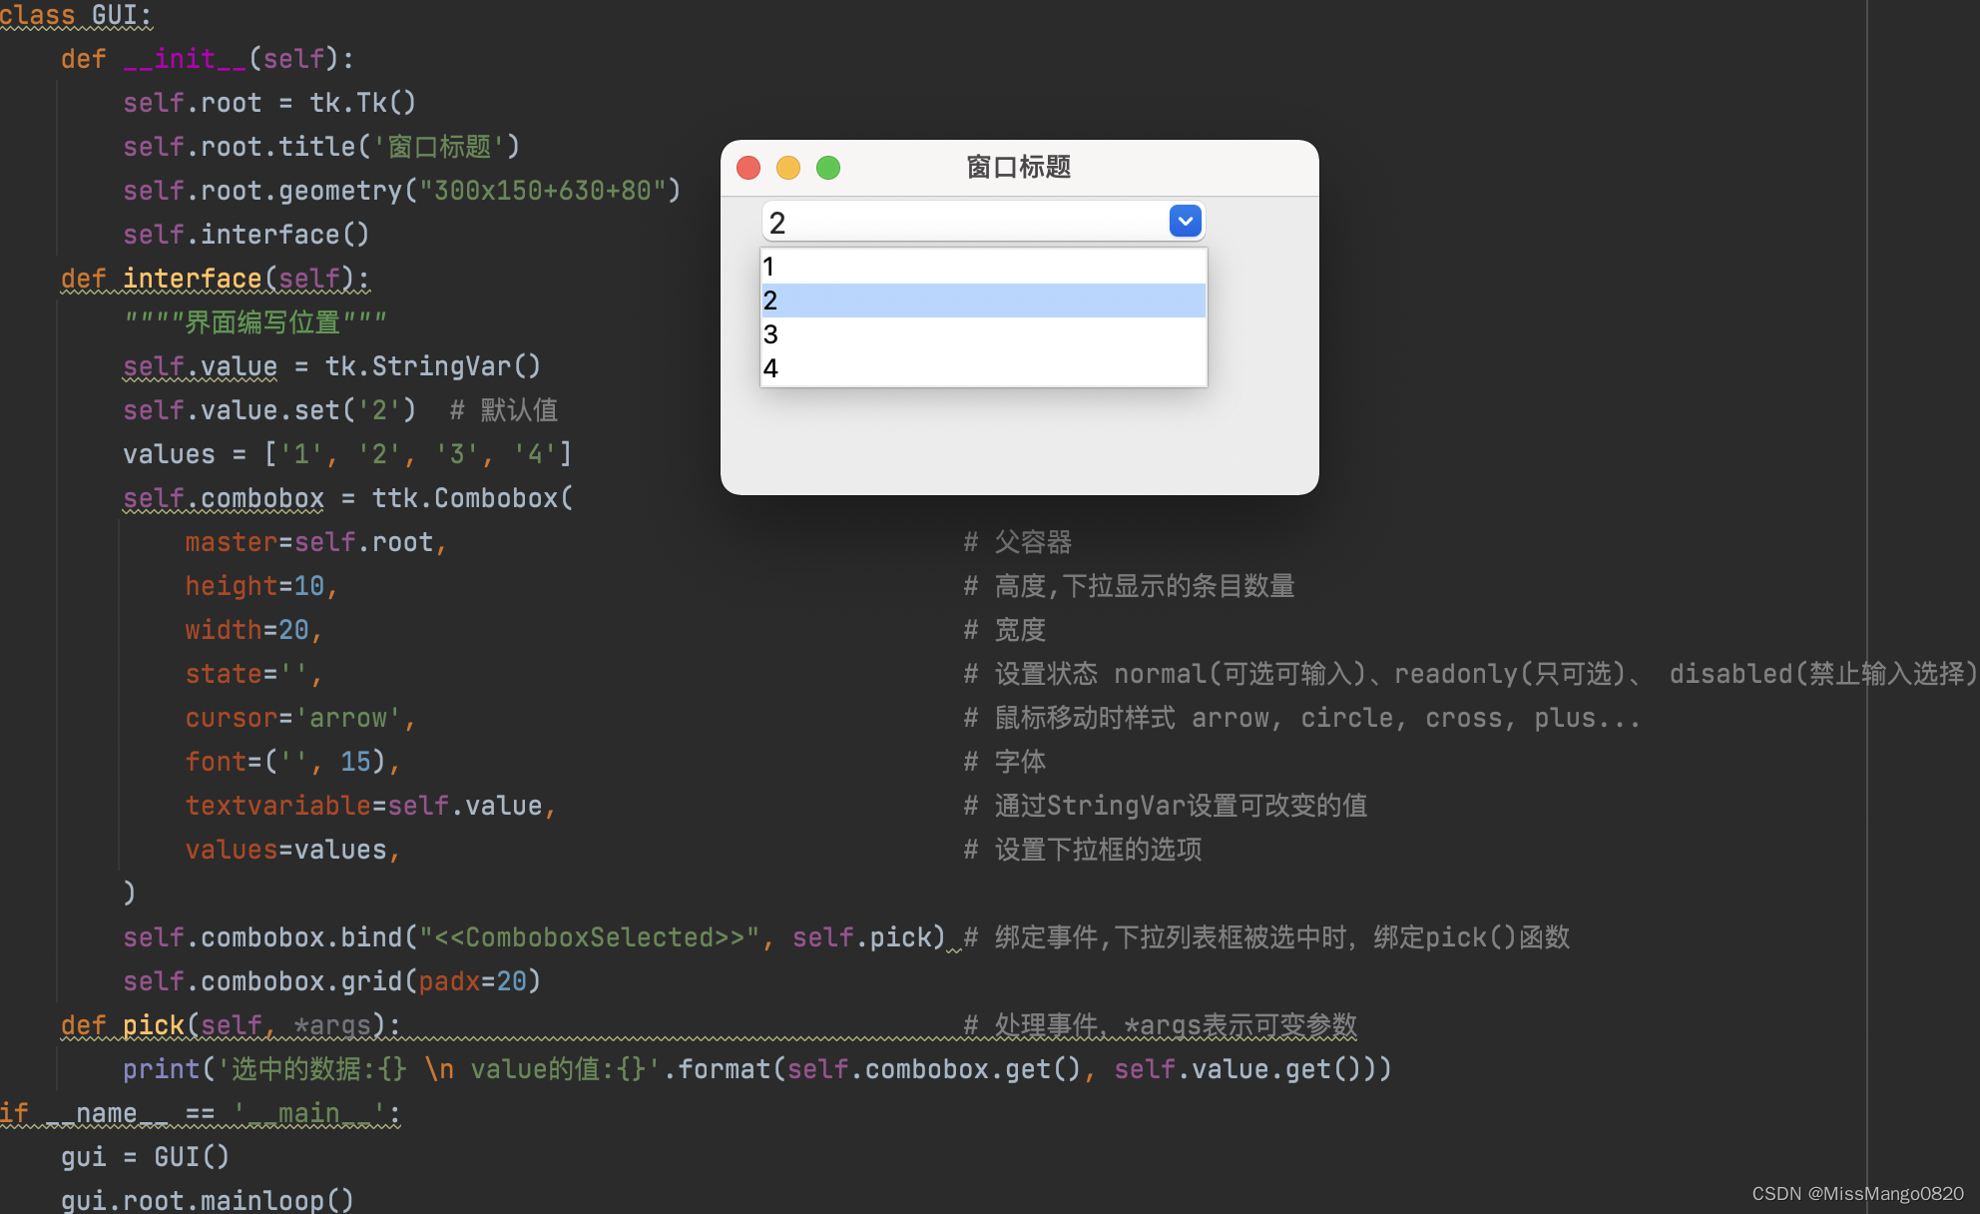Click the geometry string "300x150+630+80"
1980x1214 pixels.
point(543,191)
